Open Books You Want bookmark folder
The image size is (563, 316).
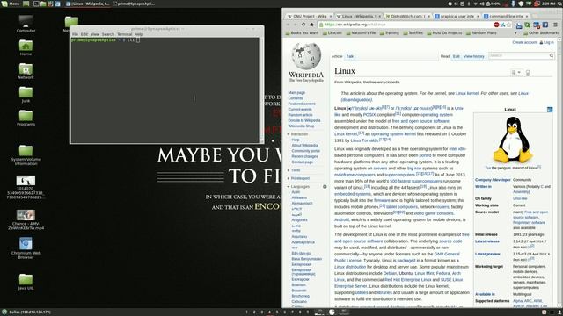pos(302,33)
